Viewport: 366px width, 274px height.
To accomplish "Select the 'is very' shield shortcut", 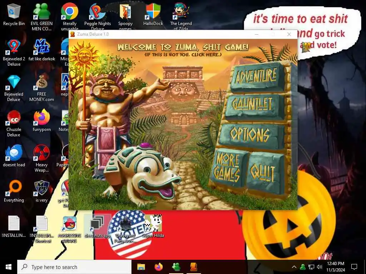I will point(41,191).
